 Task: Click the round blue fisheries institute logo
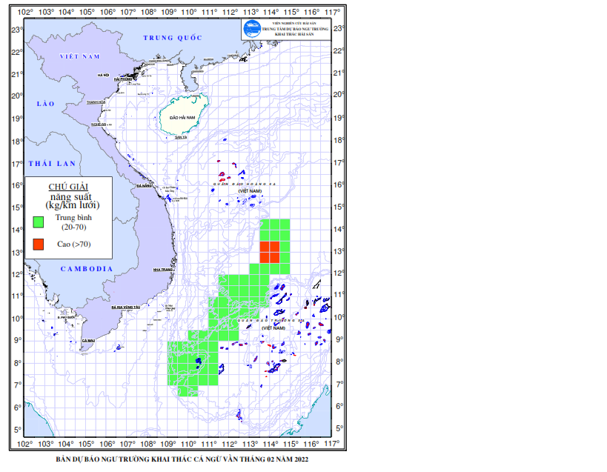click(x=252, y=29)
